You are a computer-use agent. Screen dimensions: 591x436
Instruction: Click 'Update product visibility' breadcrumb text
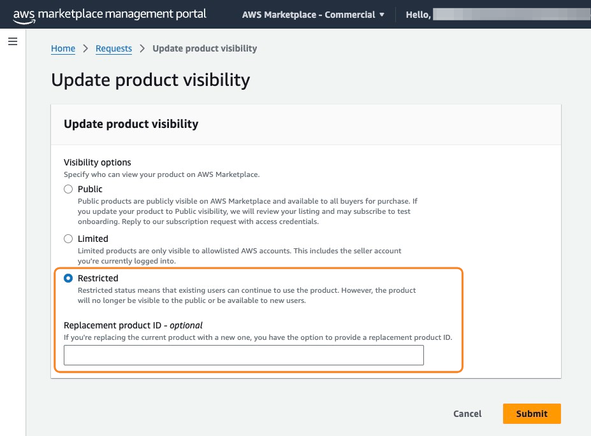click(x=205, y=48)
